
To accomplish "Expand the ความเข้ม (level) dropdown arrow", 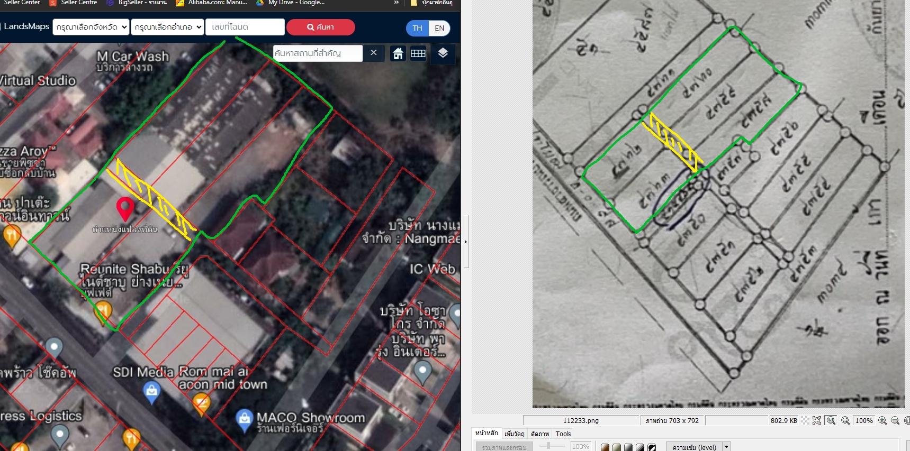I will point(727,447).
